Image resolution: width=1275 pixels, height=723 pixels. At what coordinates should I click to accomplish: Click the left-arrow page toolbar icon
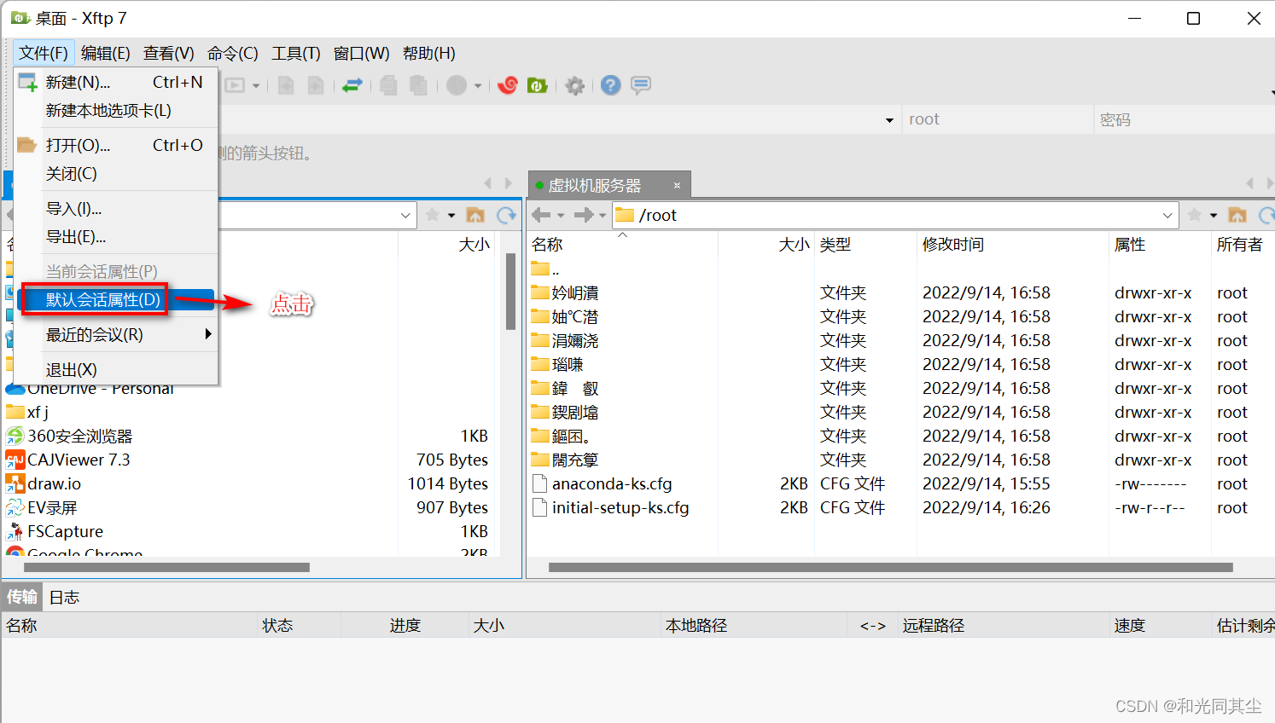[x=286, y=85]
